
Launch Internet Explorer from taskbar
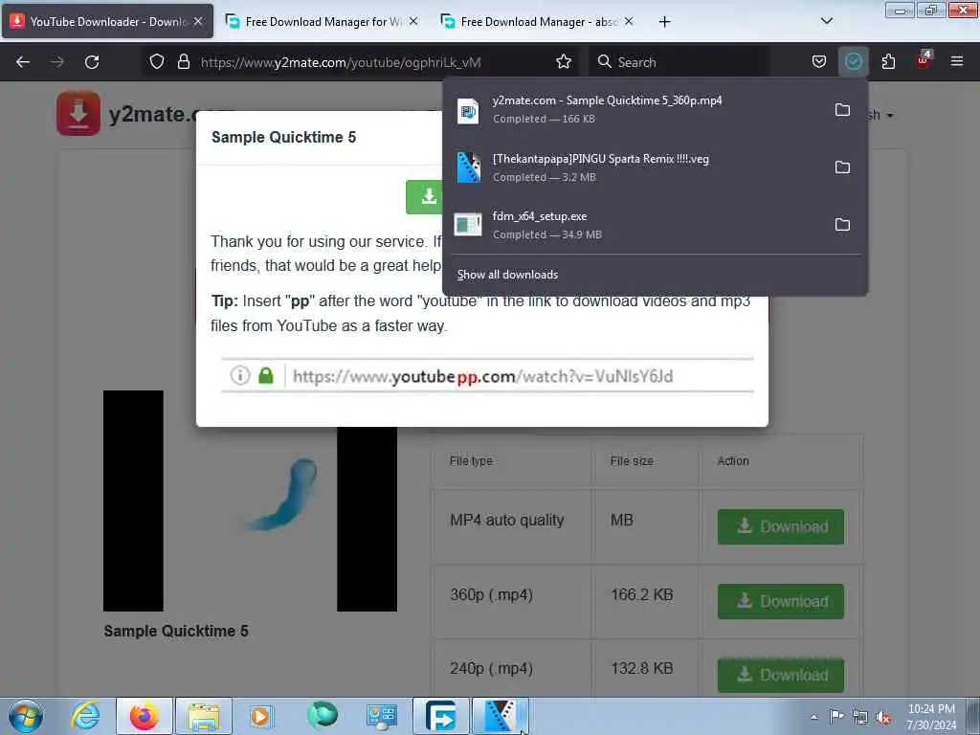(85, 716)
